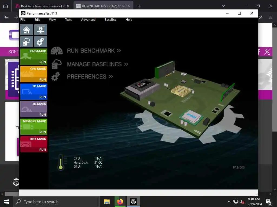277x207 pixels.
Task: Click the X social icon on the webpage
Action: pos(267,52)
